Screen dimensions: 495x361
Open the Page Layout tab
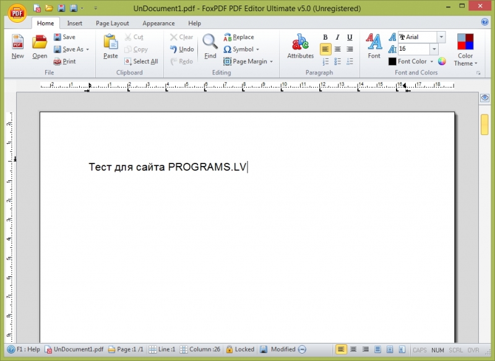[x=113, y=23]
